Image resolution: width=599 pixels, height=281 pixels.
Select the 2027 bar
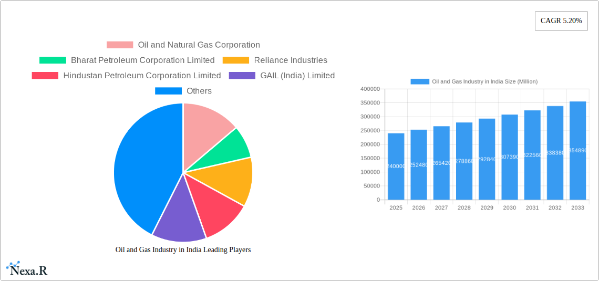pyautogui.click(x=441, y=163)
